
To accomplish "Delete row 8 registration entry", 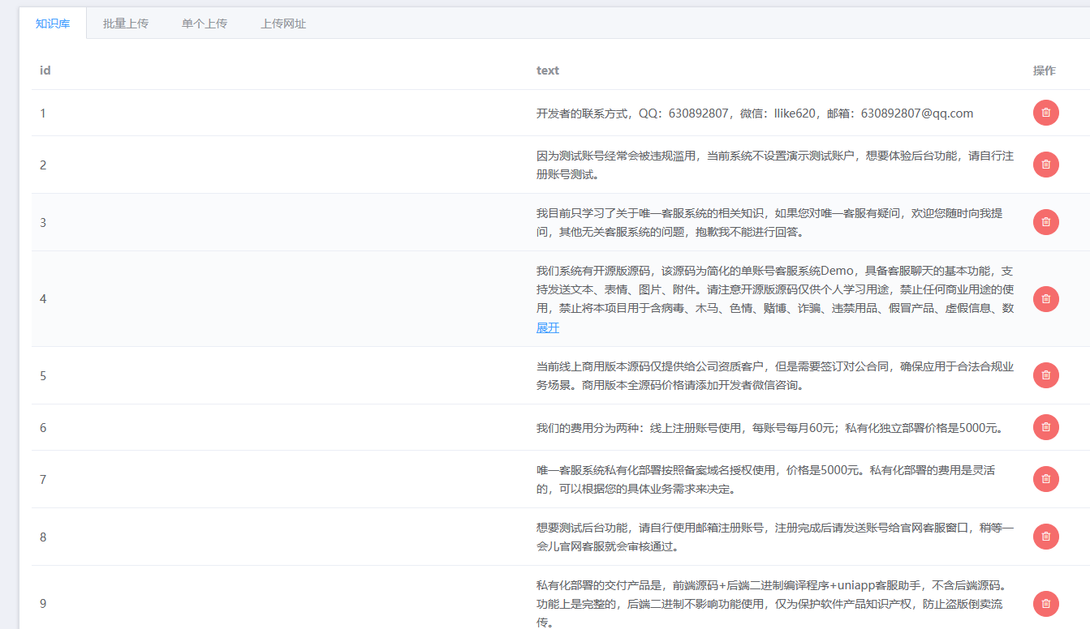I will pyautogui.click(x=1045, y=537).
